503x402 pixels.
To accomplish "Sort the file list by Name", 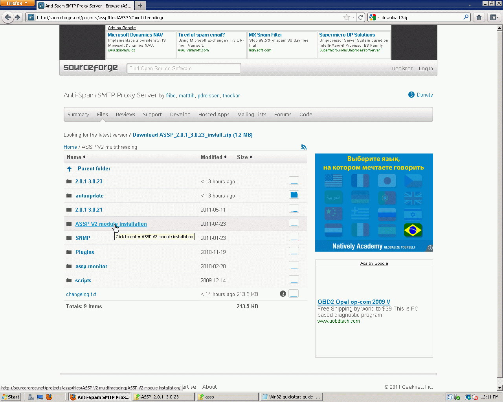I will point(76,157).
